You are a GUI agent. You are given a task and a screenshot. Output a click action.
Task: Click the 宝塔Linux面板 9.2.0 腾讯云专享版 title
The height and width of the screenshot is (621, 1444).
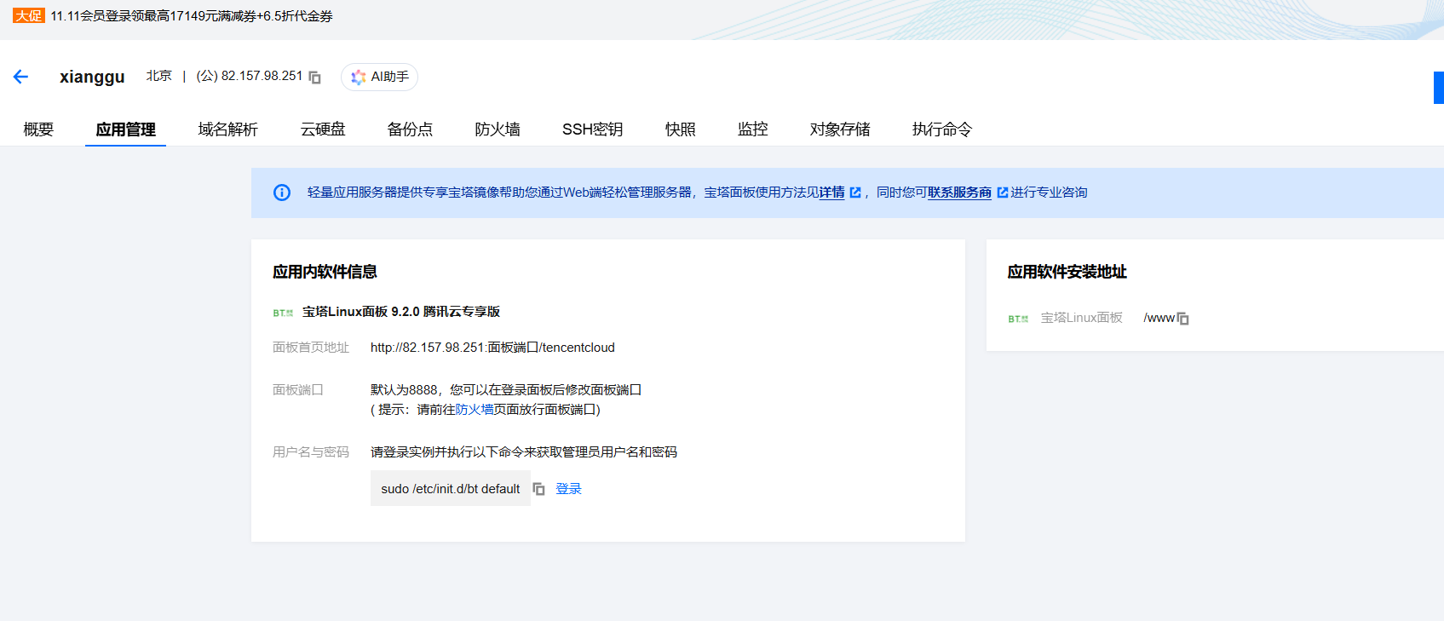tap(401, 312)
